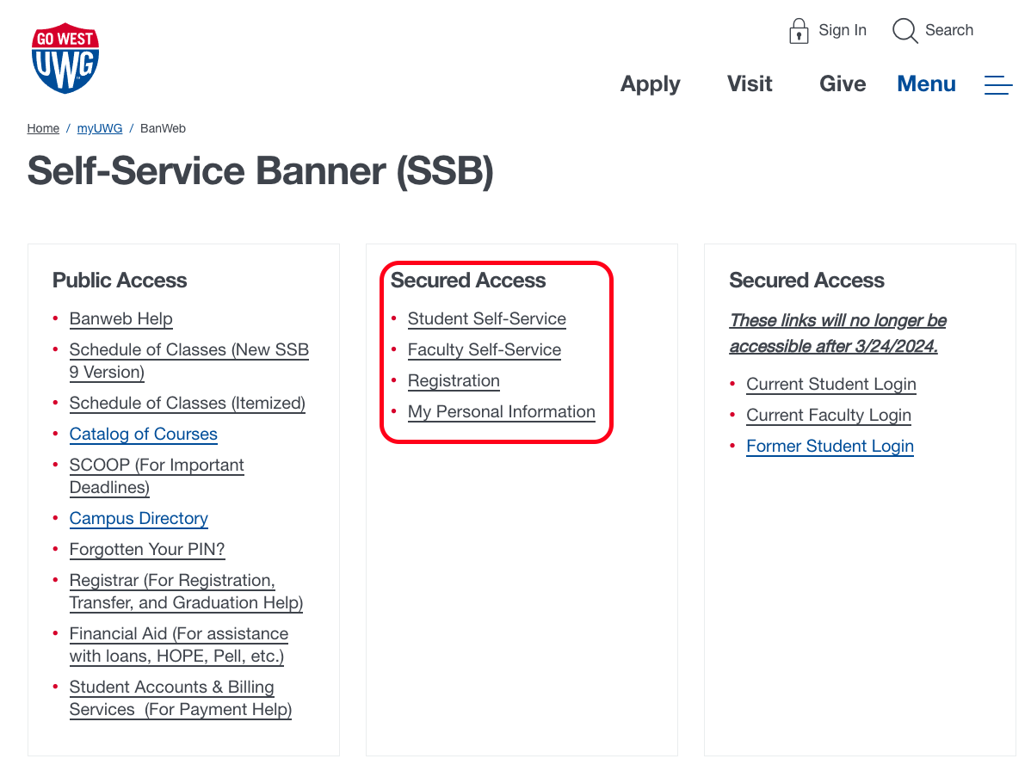Open the myUWG breadcrumb link
Screen dimensions: 1031x771
click(99, 127)
